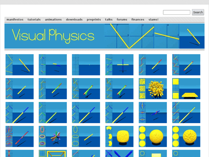Screen dimensions: 209x157
Task: Open the thumbnail with small yellow and blue rods
Action: tap(53, 65)
